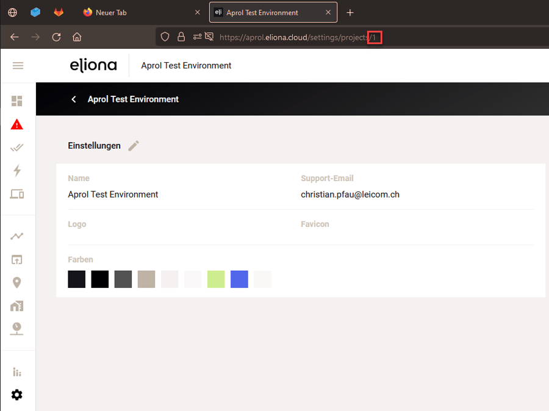549x411 pixels.
Task: Select the double checkmark tickets icon
Action: [x=17, y=148]
